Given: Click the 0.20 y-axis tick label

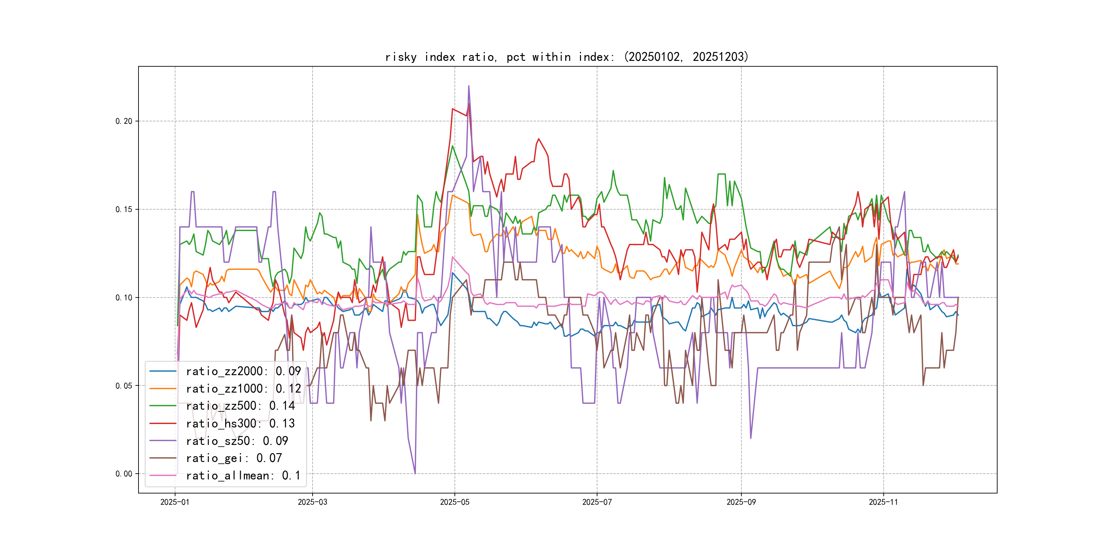Looking at the screenshot, I should point(124,121).
